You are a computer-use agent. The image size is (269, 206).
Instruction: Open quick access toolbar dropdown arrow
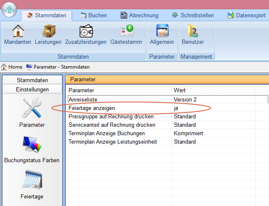[28, 5]
